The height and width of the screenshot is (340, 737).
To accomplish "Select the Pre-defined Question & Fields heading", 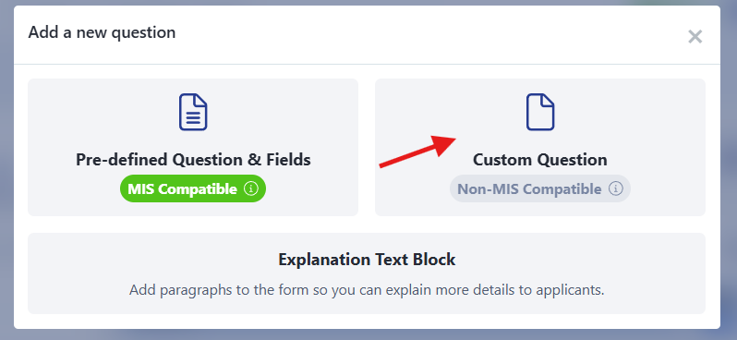I will click(193, 160).
